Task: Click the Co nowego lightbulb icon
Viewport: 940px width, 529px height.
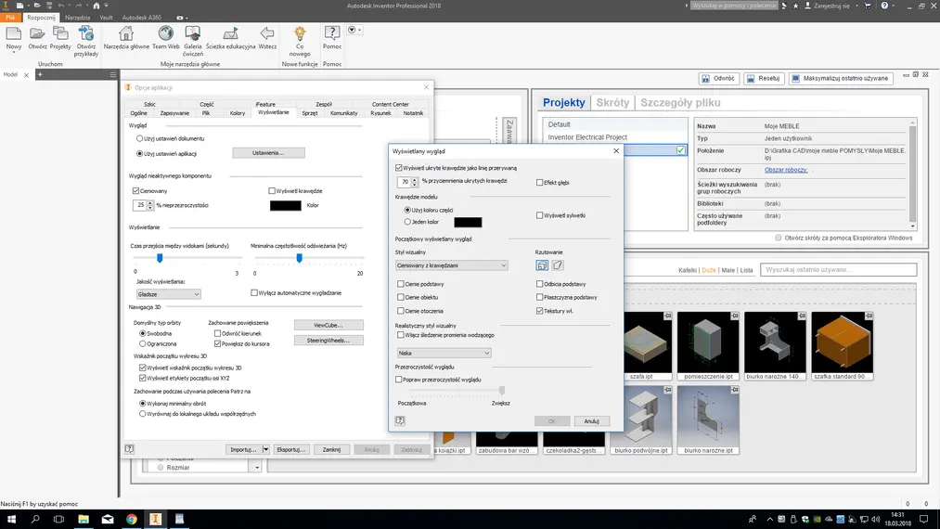Action: [x=300, y=35]
